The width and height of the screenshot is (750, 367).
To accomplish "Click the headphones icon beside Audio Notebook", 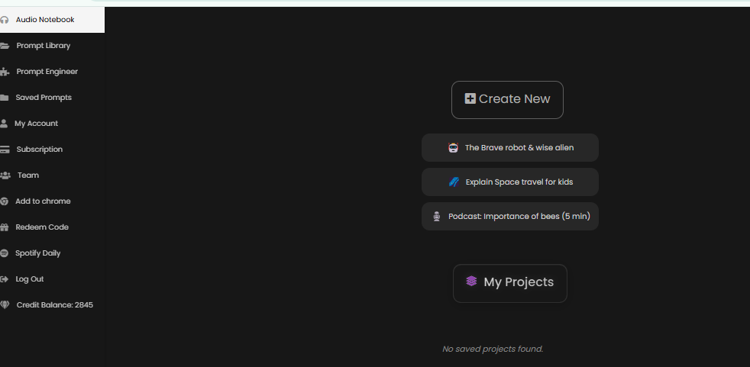I will (5, 20).
